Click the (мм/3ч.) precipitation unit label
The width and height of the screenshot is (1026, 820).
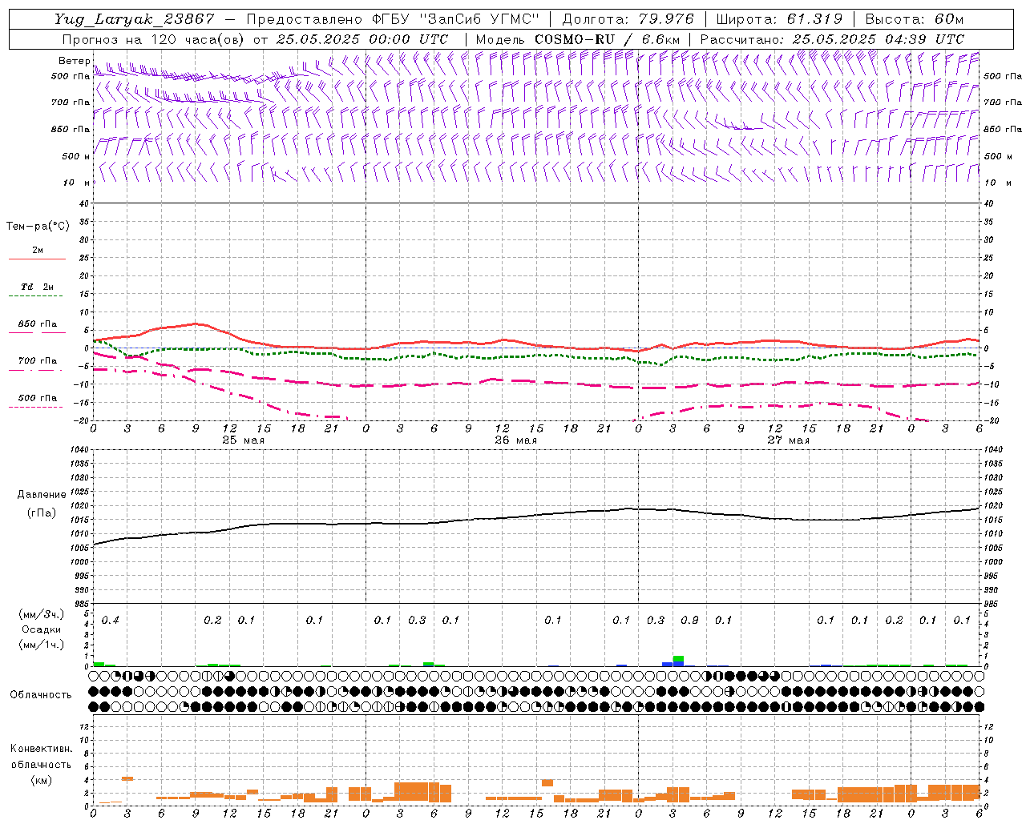41,614
